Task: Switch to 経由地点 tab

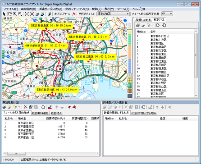Action: pos(56,113)
